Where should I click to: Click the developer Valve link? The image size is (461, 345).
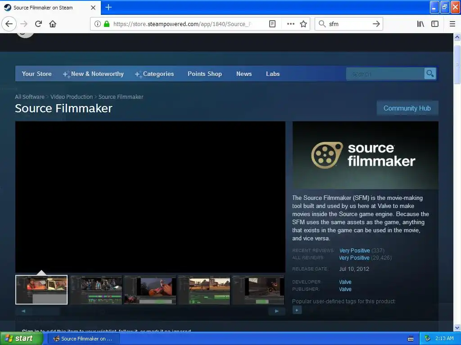[345, 282]
